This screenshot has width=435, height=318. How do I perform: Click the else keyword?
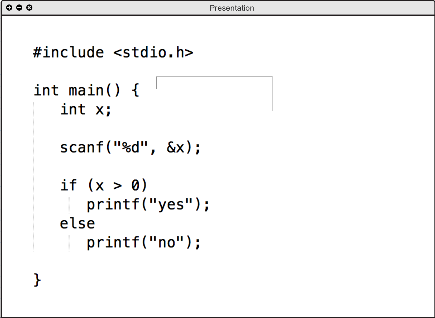(77, 223)
